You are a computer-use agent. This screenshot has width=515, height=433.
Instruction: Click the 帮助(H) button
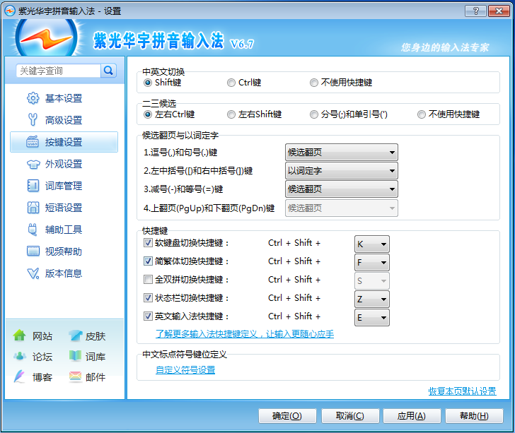(474, 416)
